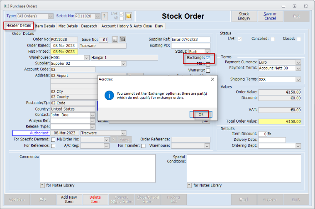This screenshot has height=209, width=315.
Task: Click the Existing PO input field
Action: pos(190,46)
